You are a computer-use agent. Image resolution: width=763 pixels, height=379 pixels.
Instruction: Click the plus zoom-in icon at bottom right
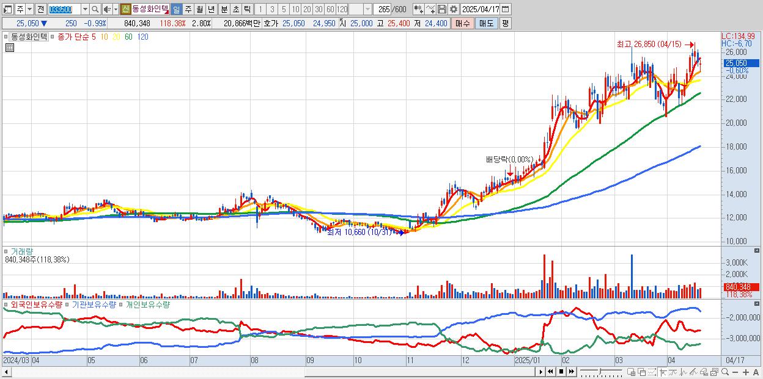pyautogui.click(x=746, y=372)
